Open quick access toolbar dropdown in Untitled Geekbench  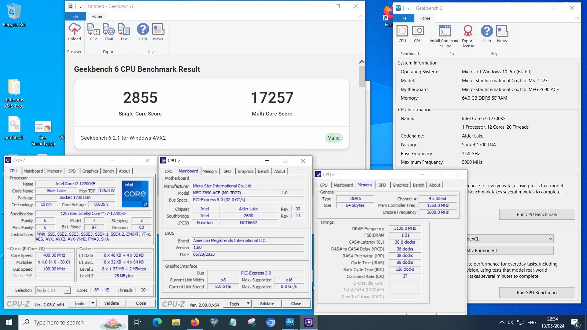click(x=80, y=6)
